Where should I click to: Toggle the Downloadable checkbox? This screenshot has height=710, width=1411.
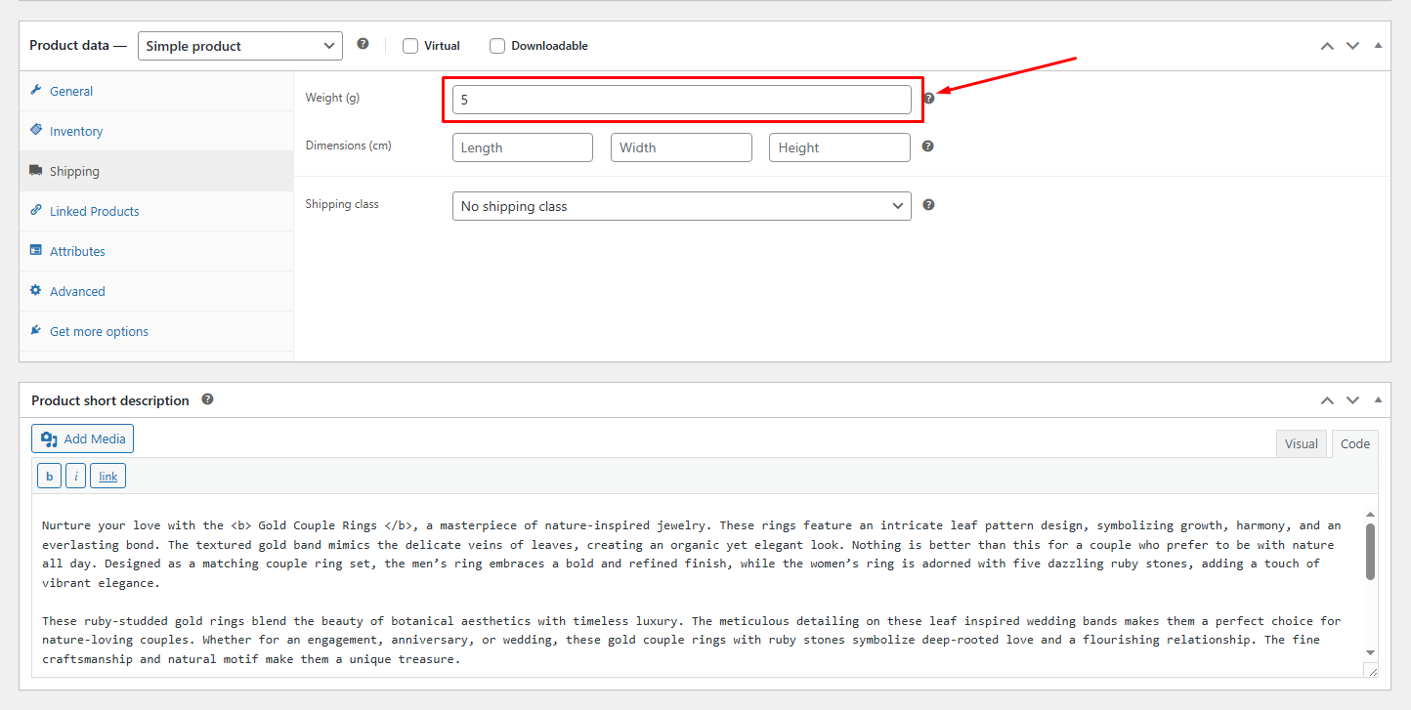[497, 46]
